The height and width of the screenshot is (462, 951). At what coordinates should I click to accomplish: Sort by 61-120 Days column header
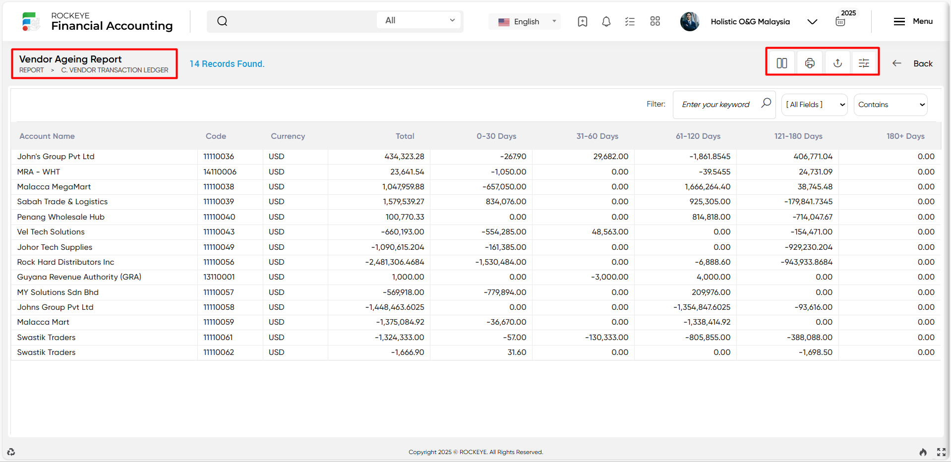698,136
